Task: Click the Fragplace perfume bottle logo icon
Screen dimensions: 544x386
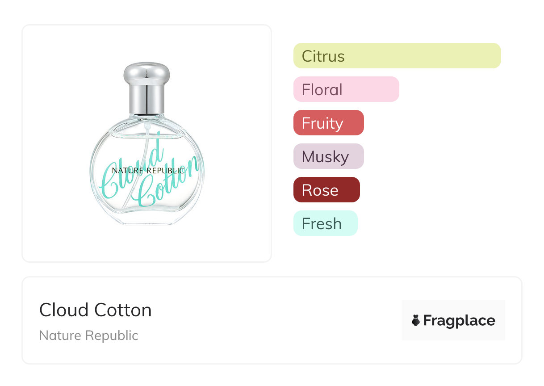Action: click(x=416, y=320)
